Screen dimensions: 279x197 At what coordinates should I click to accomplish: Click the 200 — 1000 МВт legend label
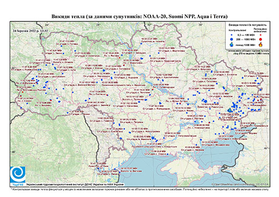click(246, 39)
